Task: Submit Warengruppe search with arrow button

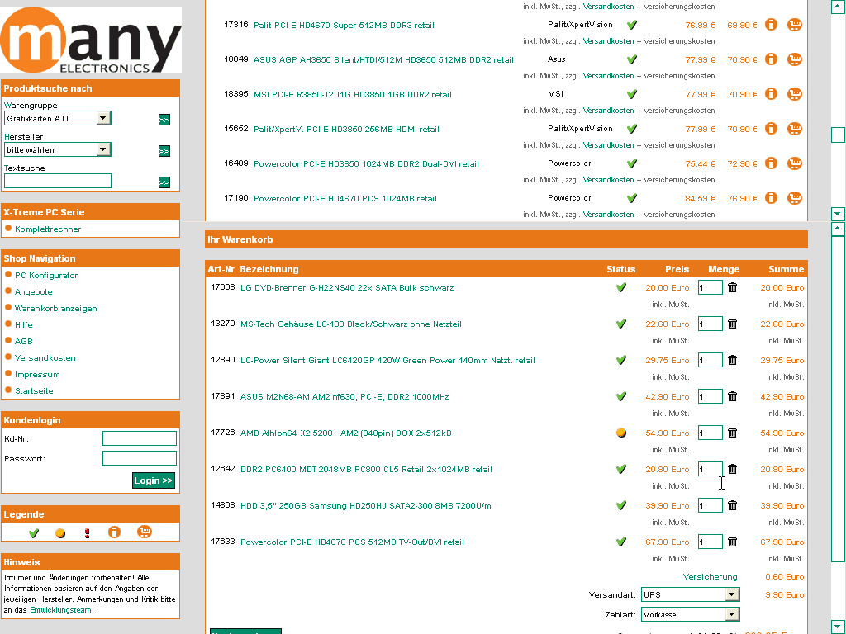Action: click(164, 120)
